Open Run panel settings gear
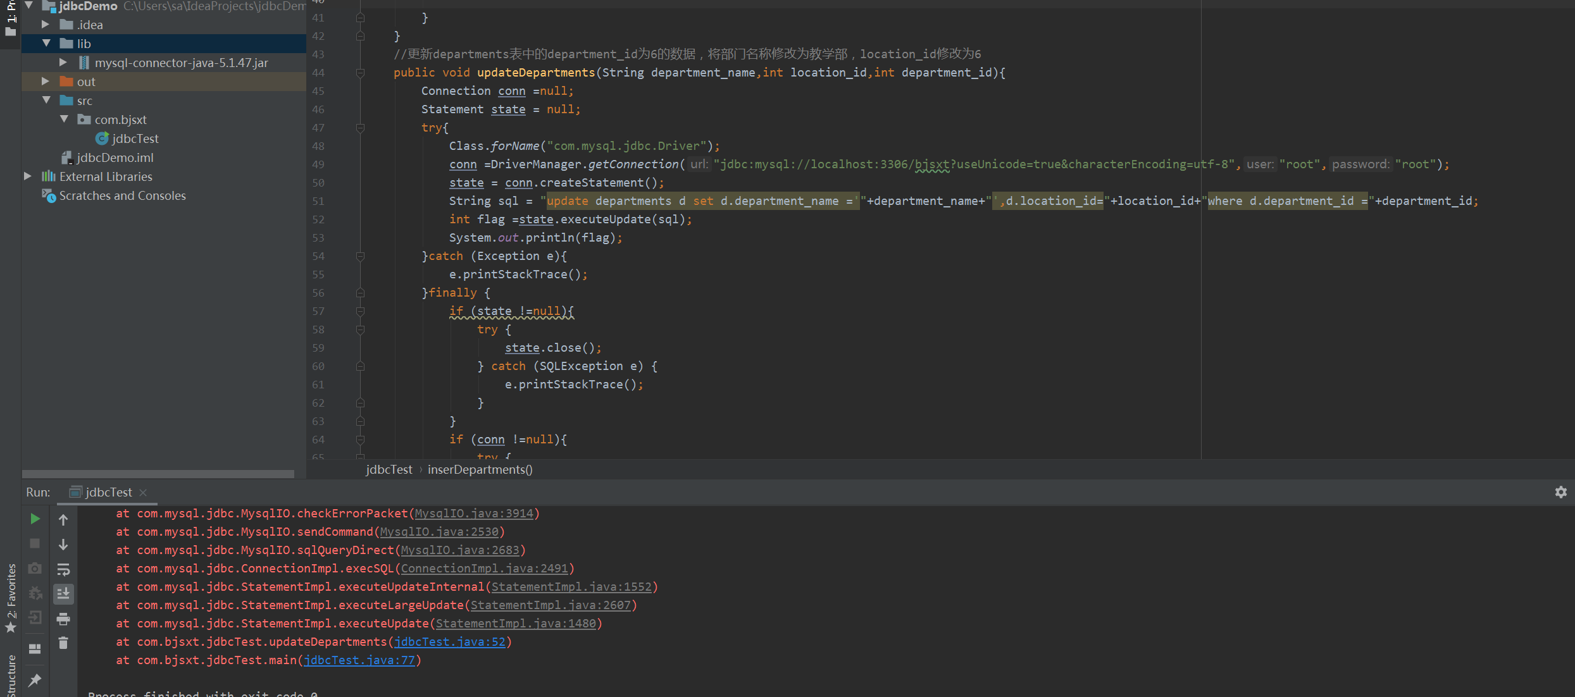 1560,491
